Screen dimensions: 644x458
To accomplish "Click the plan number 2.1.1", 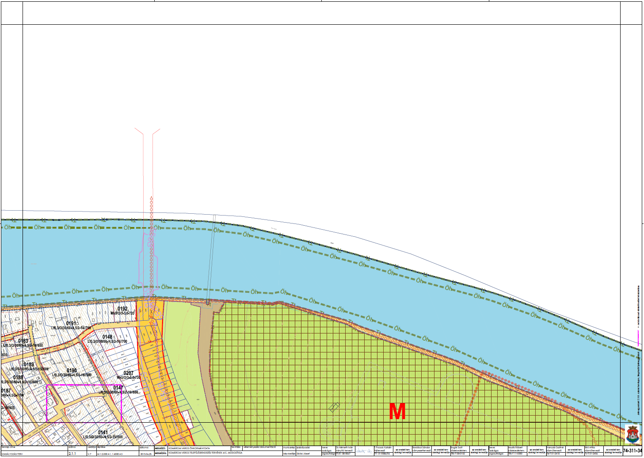I will 72,453.
